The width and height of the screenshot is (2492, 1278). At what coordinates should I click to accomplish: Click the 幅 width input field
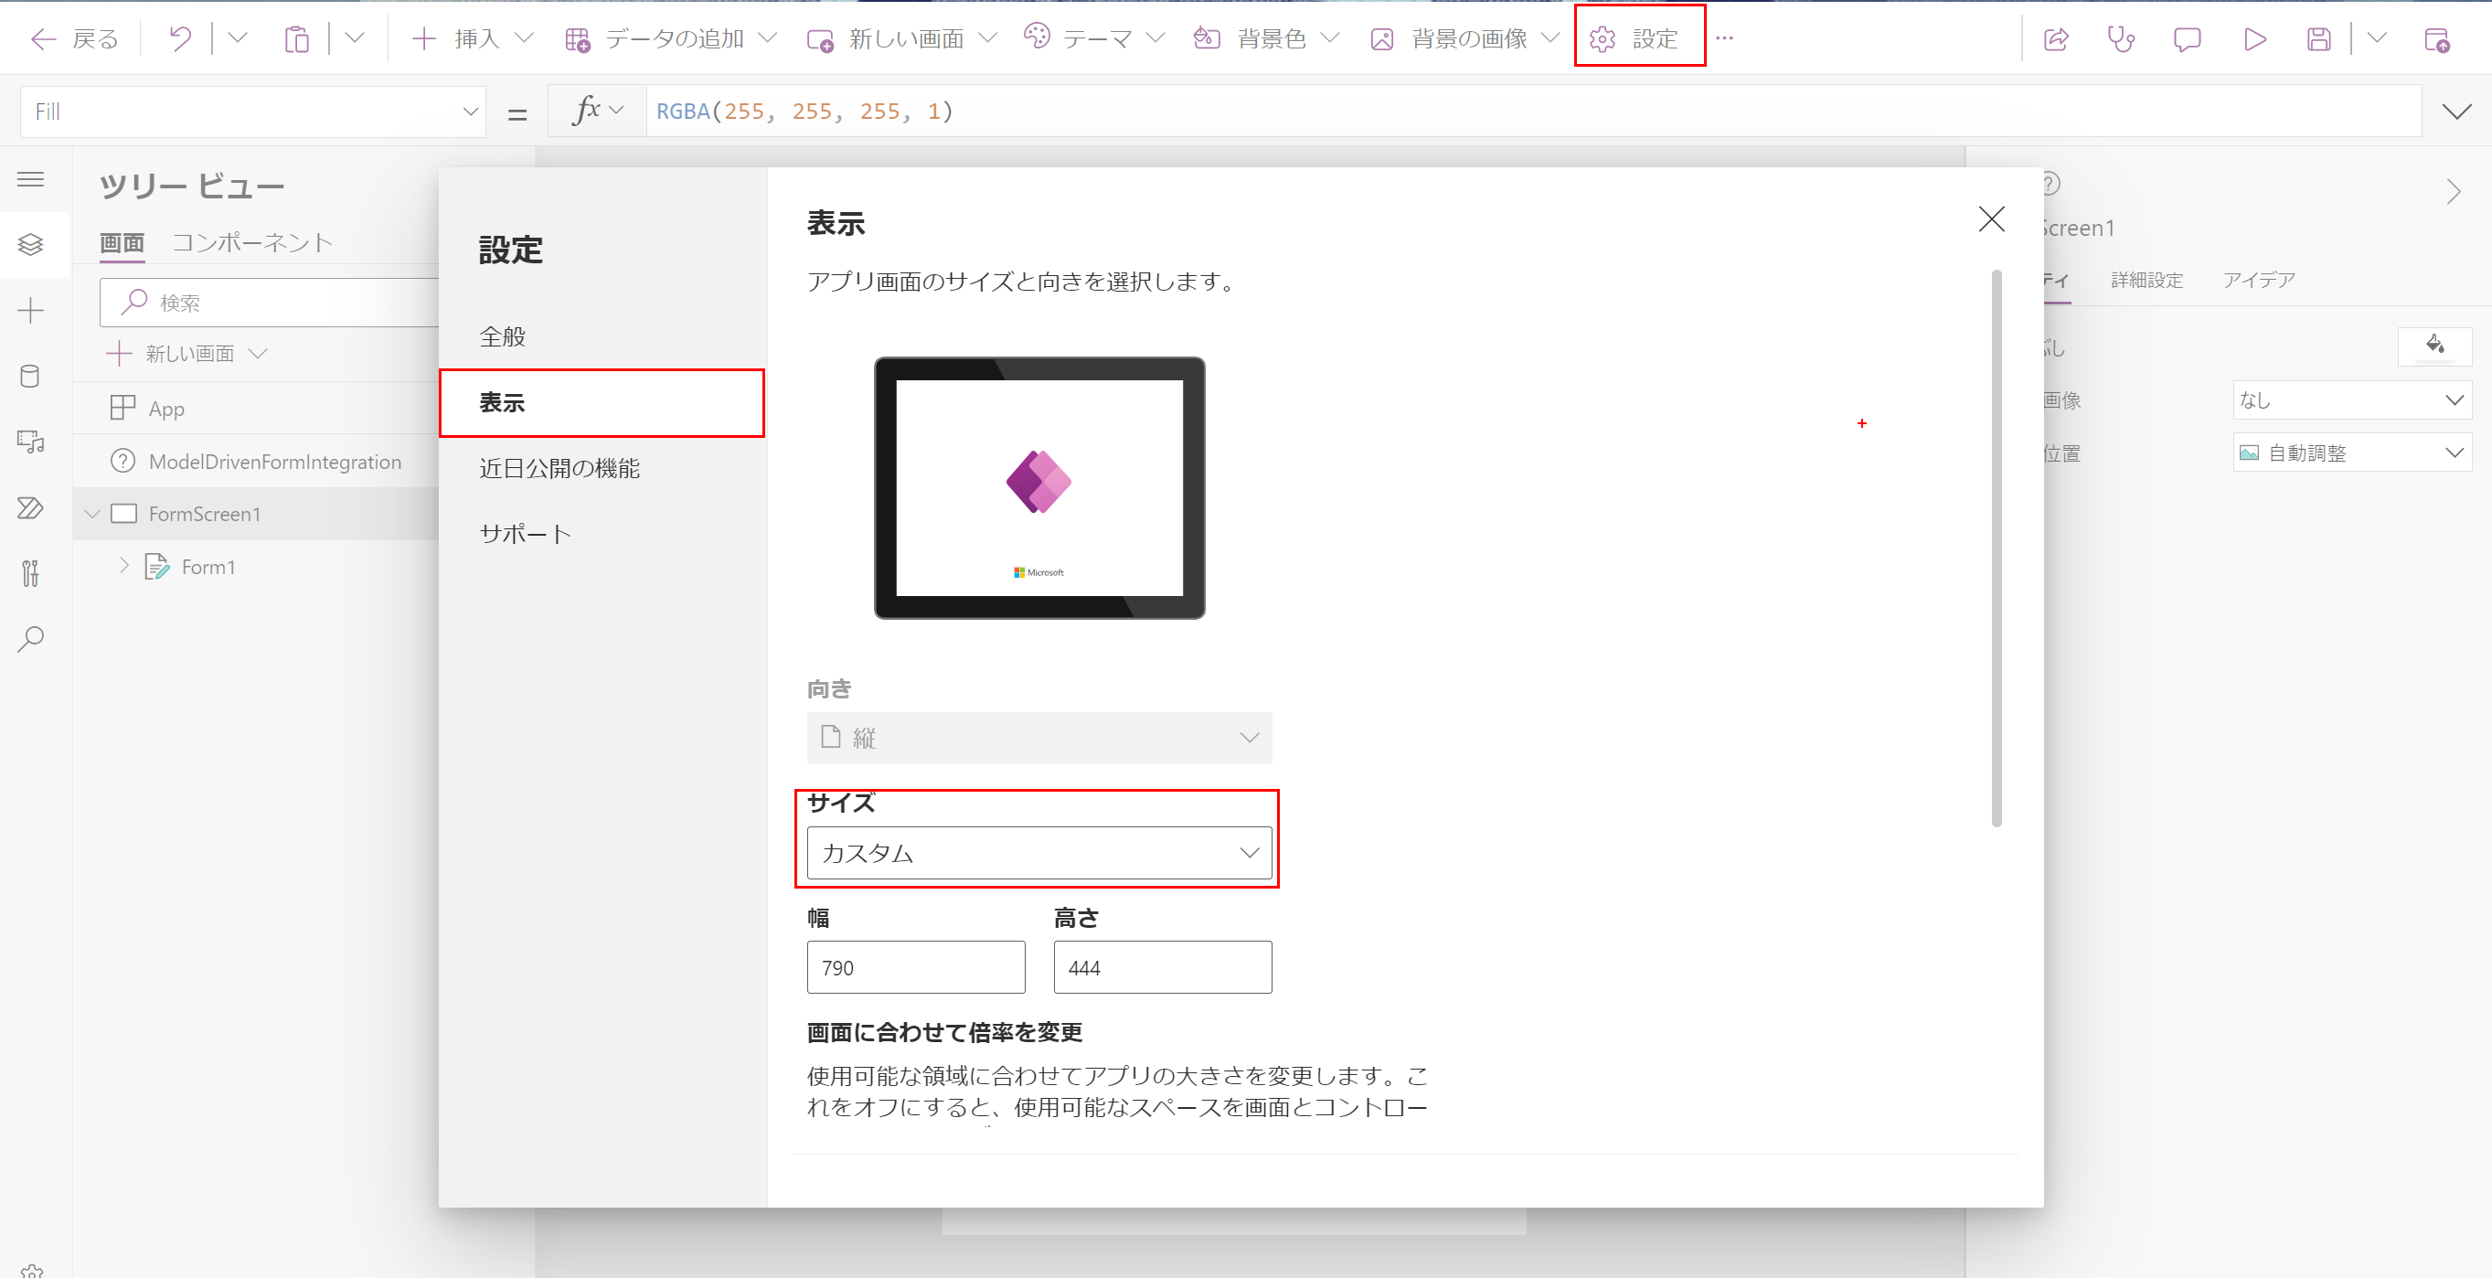click(x=915, y=966)
